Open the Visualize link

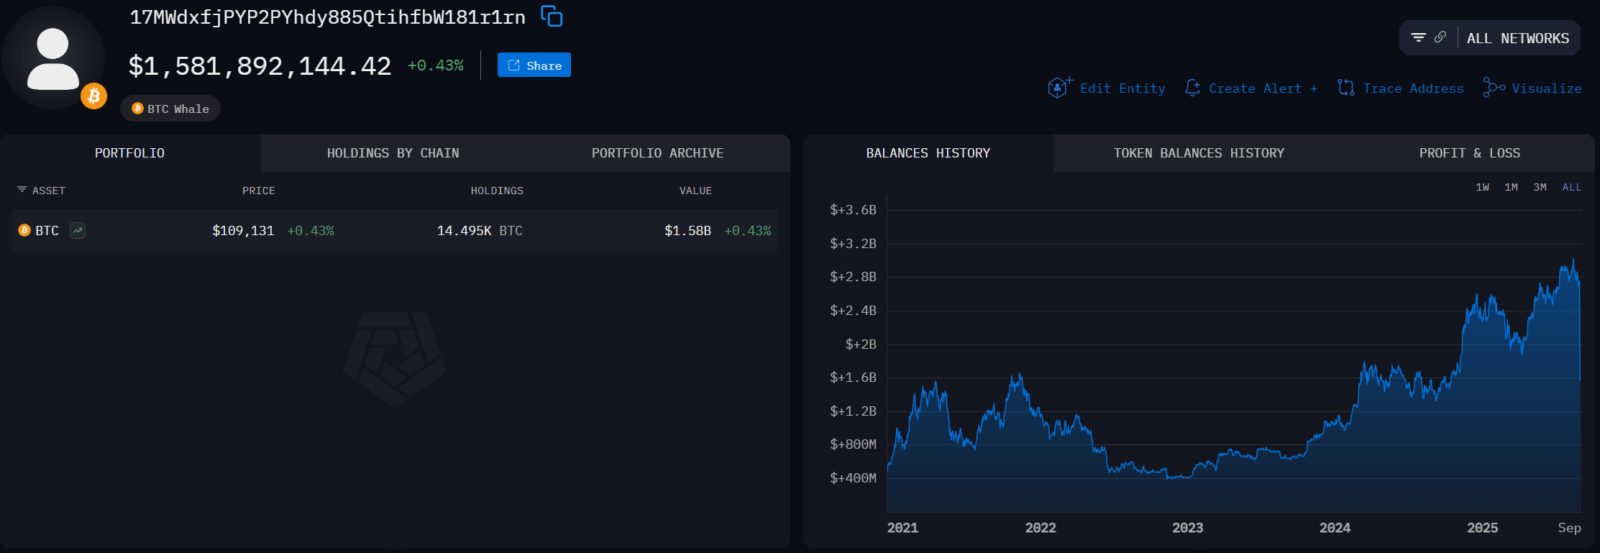coord(1547,88)
